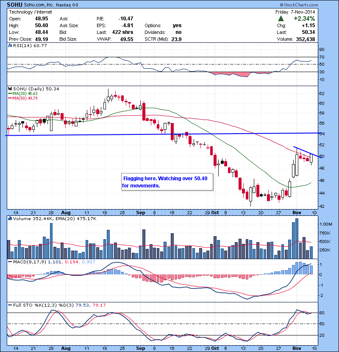Click the Volume panel bar icon

click(x=10, y=218)
